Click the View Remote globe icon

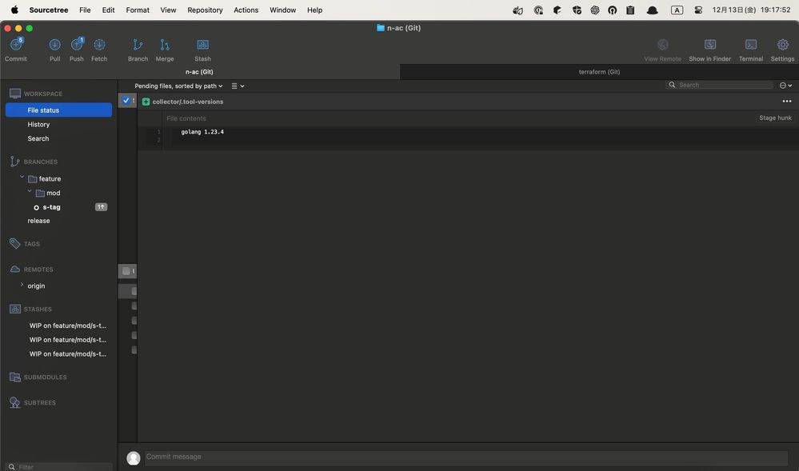662,45
